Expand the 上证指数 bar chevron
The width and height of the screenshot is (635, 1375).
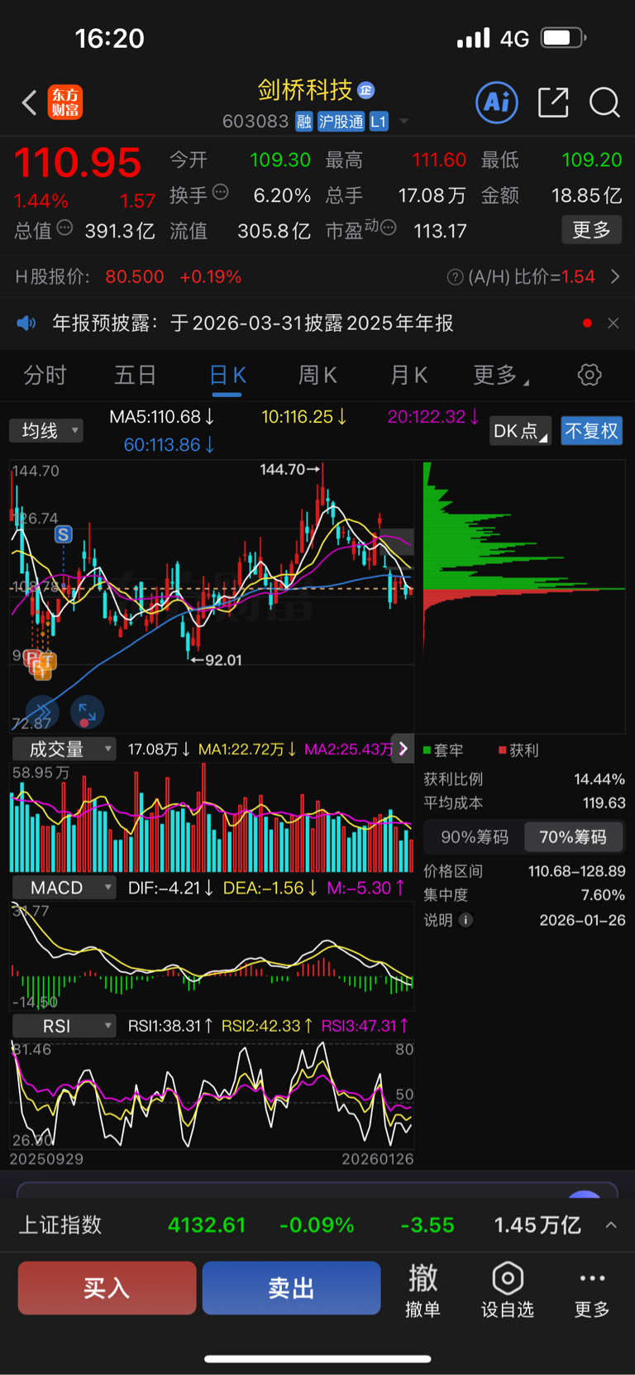pos(611,1224)
